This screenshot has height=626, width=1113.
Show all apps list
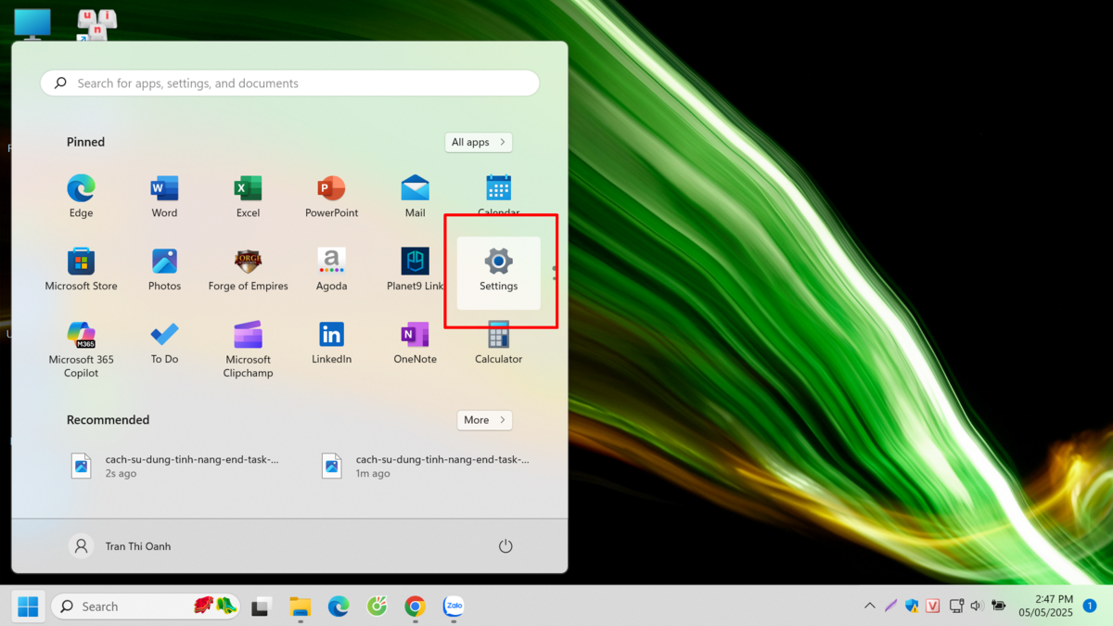pyautogui.click(x=479, y=142)
